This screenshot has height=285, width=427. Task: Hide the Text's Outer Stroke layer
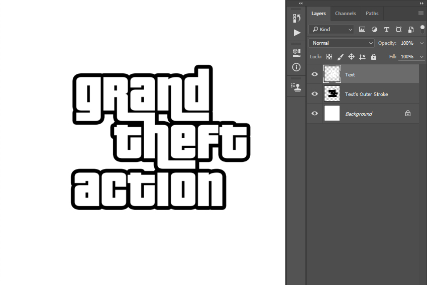point(314,94)
